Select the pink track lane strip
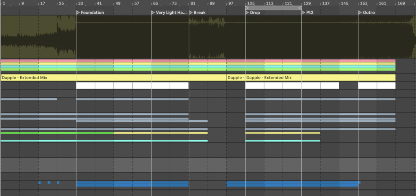416x196 pixels. pyautogui.click(x=198, y=61)
